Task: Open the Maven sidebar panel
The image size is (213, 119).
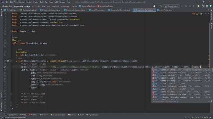Action: [211, 26]
